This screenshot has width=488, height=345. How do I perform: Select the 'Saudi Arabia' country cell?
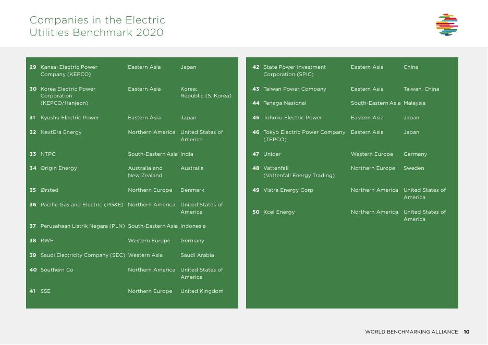[x=197, y=255]
